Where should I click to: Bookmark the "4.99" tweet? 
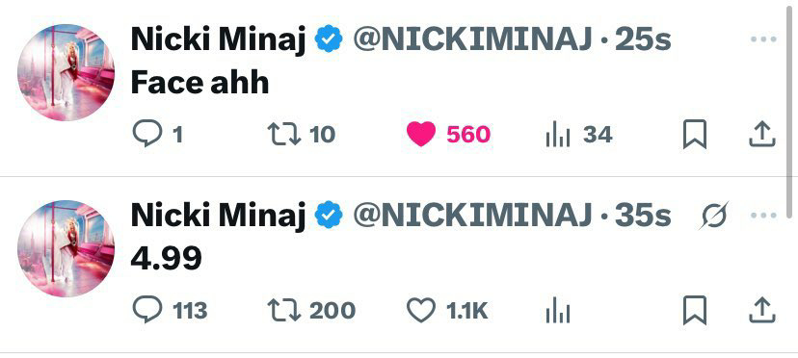pos(694,310)
